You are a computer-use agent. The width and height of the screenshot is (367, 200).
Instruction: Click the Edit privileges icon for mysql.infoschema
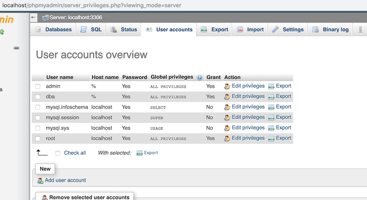tap(227, 107)
